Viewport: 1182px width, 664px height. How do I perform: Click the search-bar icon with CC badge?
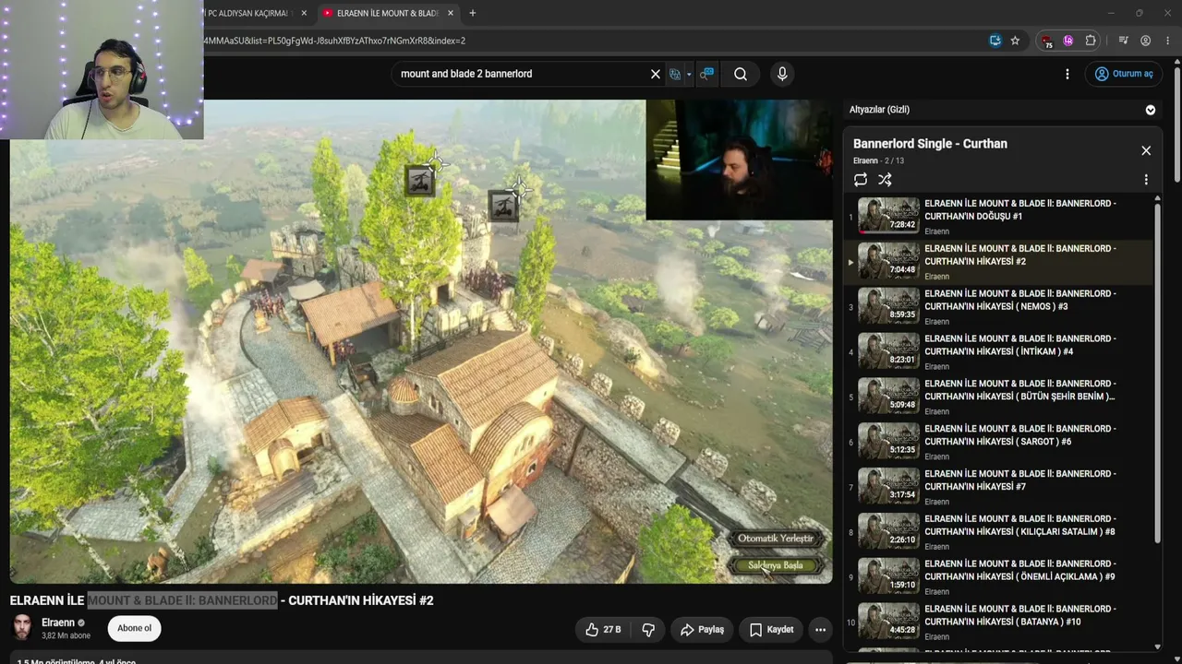point(707,74)
